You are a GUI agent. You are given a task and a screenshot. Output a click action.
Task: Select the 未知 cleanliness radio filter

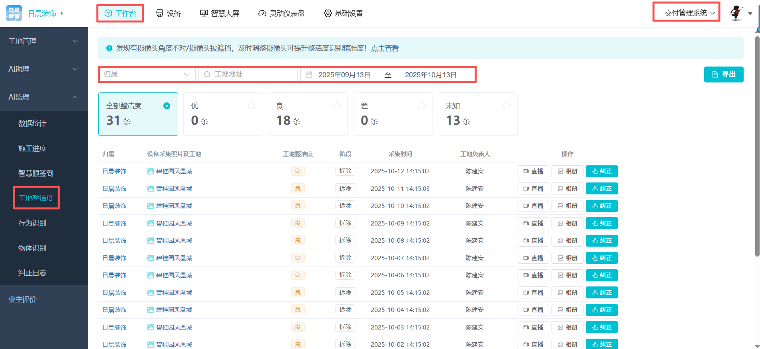pos(506,106)
